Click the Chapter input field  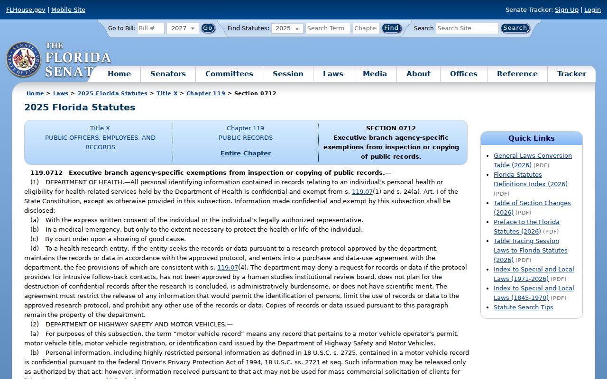(366, 28)
